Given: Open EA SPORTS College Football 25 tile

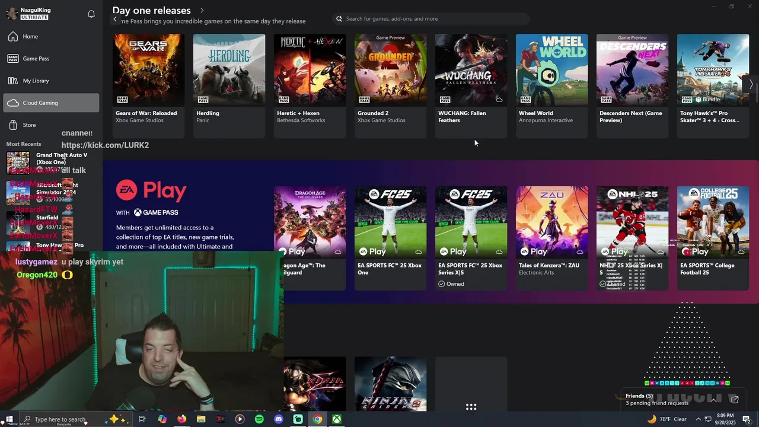Looking at the screenshot, I should [713, 238].
